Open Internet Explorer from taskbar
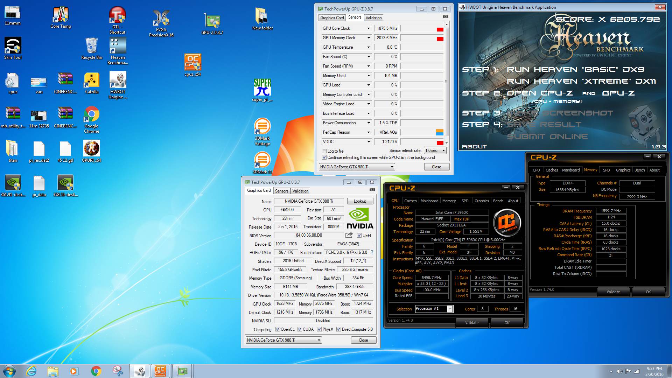This screenshot has width=672, height=378. pos(31,371)
